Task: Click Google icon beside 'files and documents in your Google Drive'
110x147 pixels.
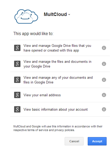Action: coord(17,64)
